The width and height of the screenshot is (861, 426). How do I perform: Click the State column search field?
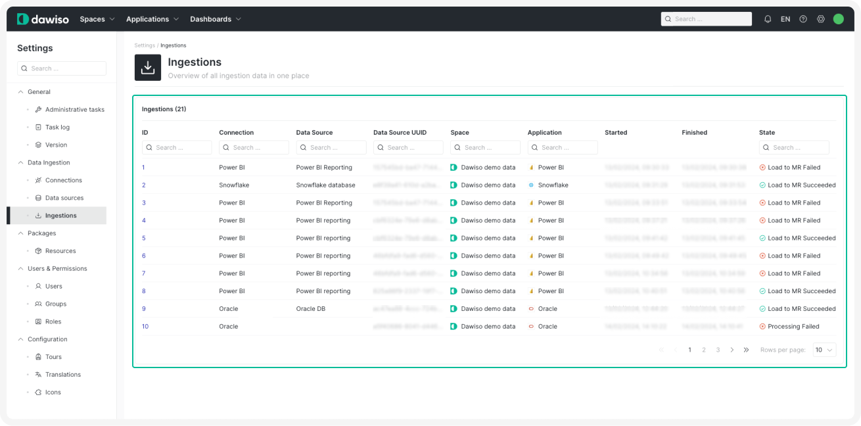(x=794, y=147)
